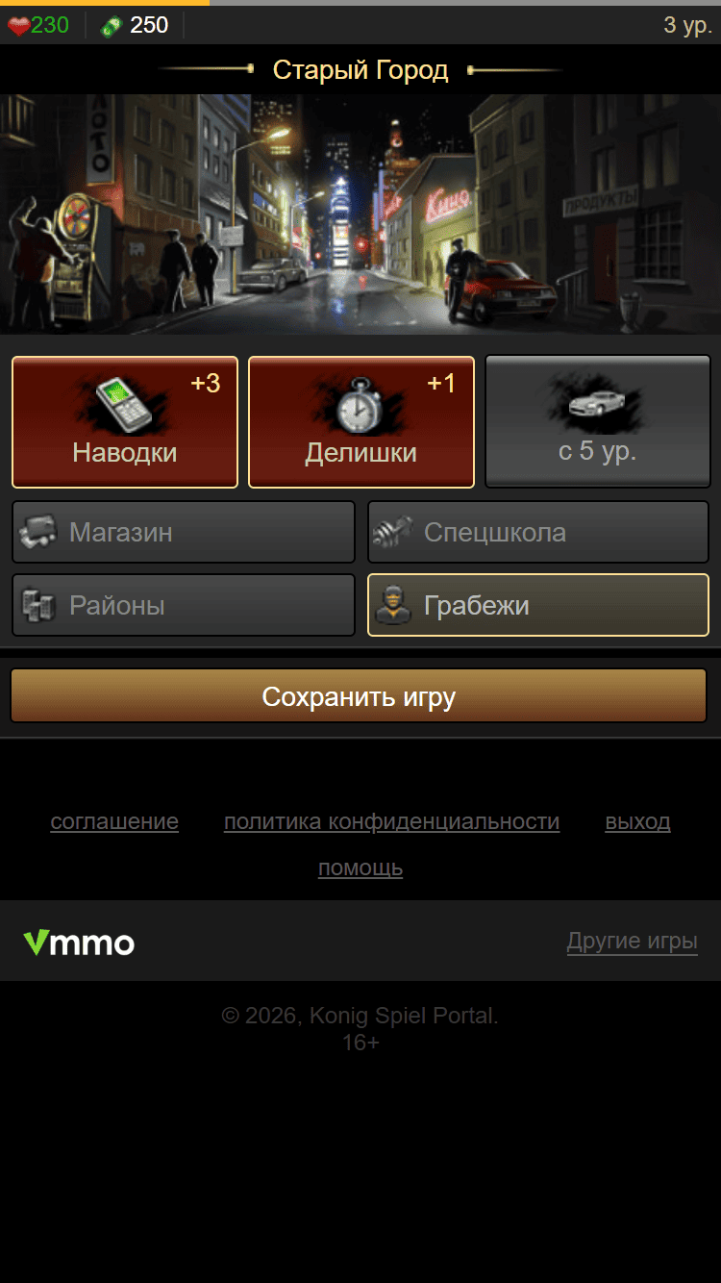Viewport: 721px width, 1283px height.
Task: Tap the red heart health icon
Action: 18,26
